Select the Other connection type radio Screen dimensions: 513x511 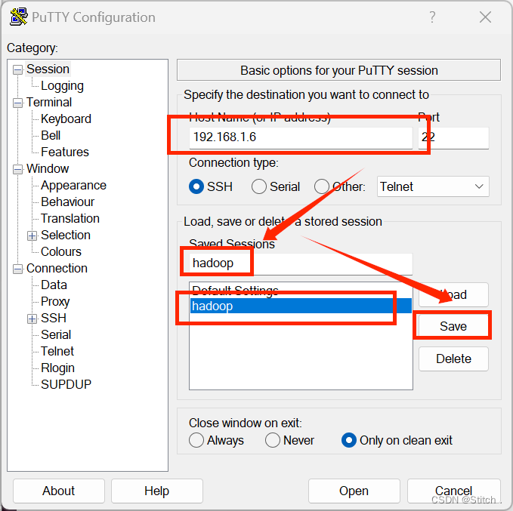point(322,186)
